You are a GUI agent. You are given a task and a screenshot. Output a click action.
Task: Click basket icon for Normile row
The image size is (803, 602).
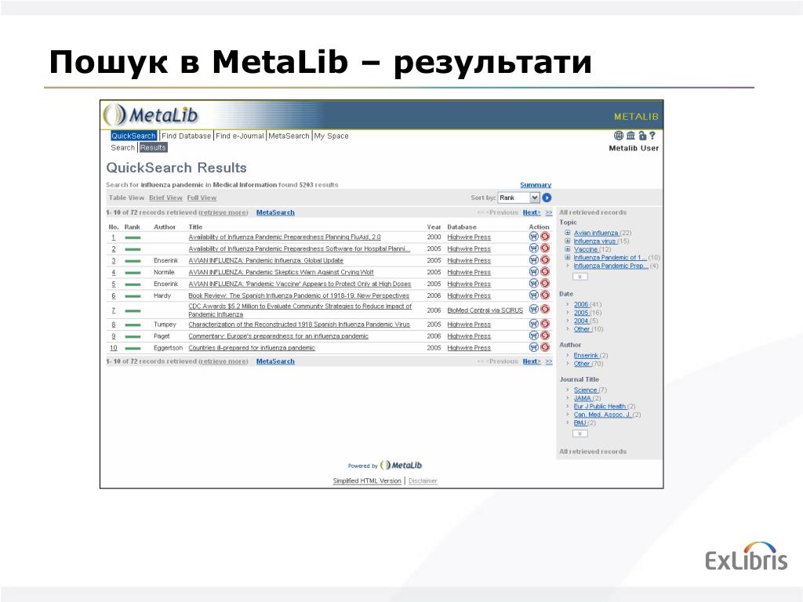[533, 272]
